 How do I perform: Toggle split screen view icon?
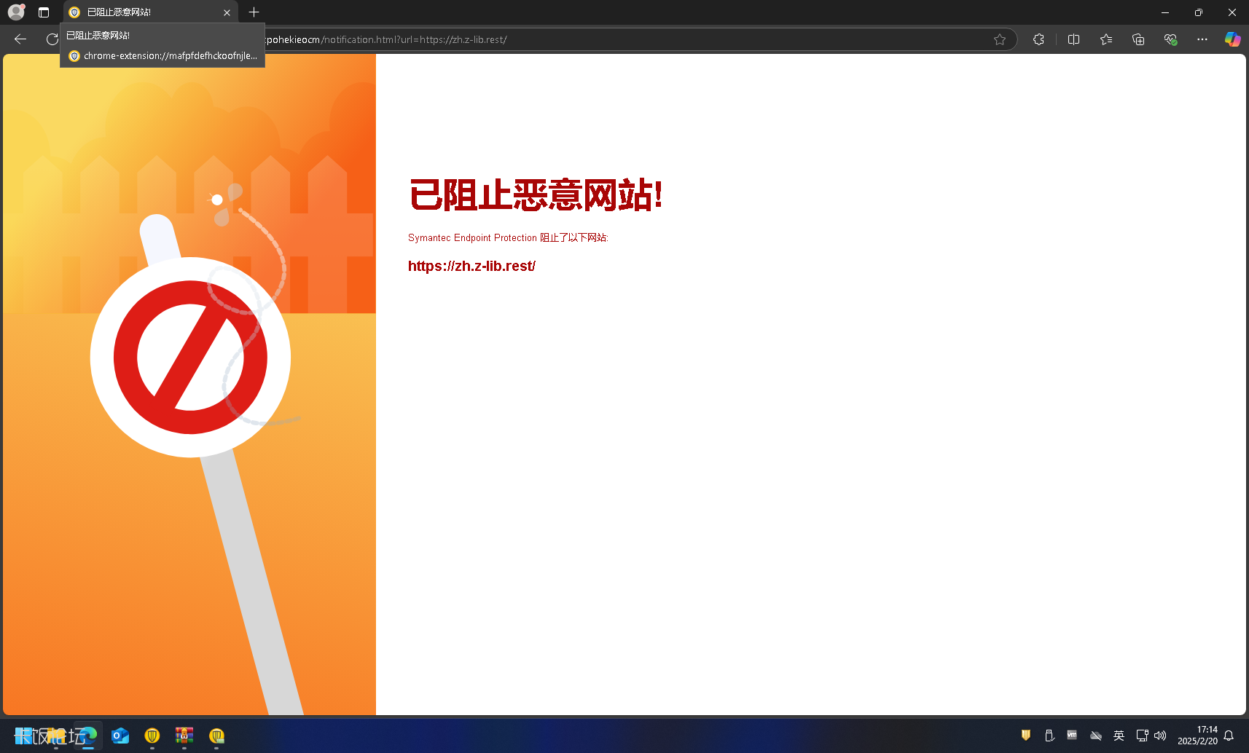[x=1073, y=39]
